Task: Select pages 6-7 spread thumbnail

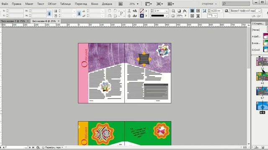Action: (x=262, y=91)
